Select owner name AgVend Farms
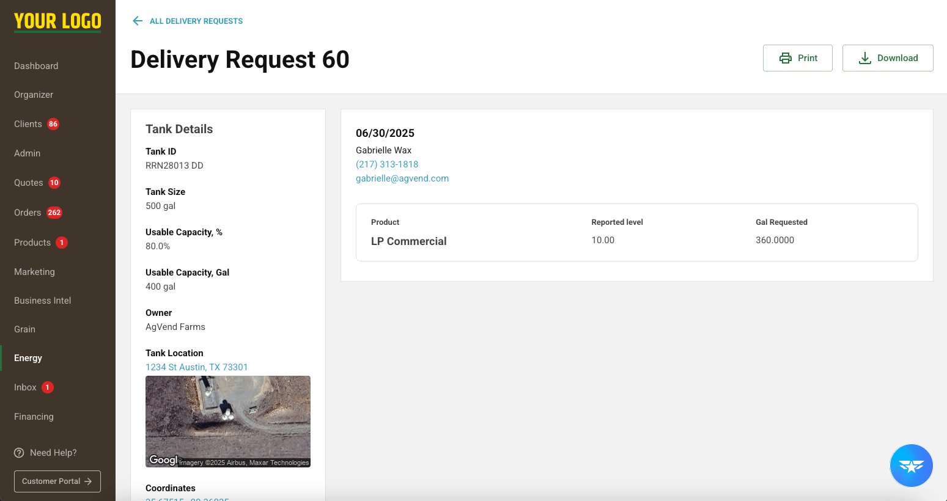This screenshot has height=501, width=947. pyautogui.click(x=175, y=327)
